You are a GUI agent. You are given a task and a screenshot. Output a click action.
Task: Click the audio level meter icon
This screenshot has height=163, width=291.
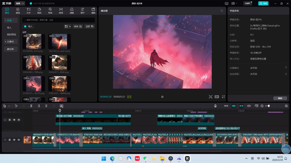pyautogui.click(x=129, y=97)
